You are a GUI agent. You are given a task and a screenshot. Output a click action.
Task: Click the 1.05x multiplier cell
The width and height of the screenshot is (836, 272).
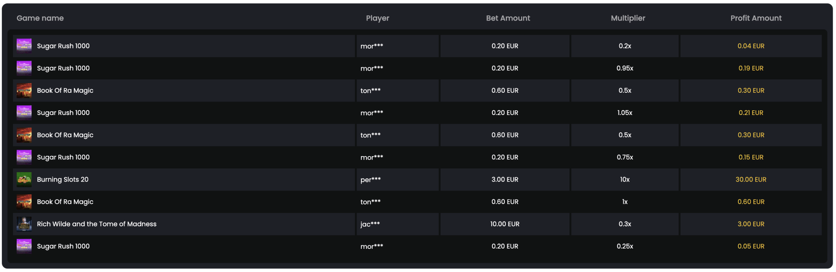tap(624, 113)
